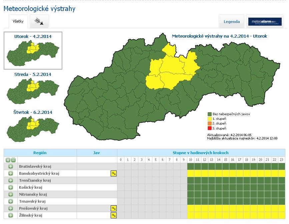
Task: Click wind warning icon for Prešovský kraj
Action: [113, 208]
